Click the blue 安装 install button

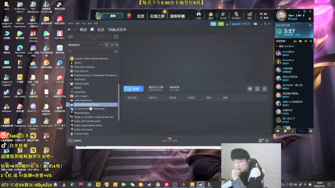[x=134, y=89]
